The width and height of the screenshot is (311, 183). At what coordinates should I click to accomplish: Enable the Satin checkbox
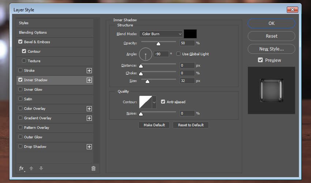(20, 99)
